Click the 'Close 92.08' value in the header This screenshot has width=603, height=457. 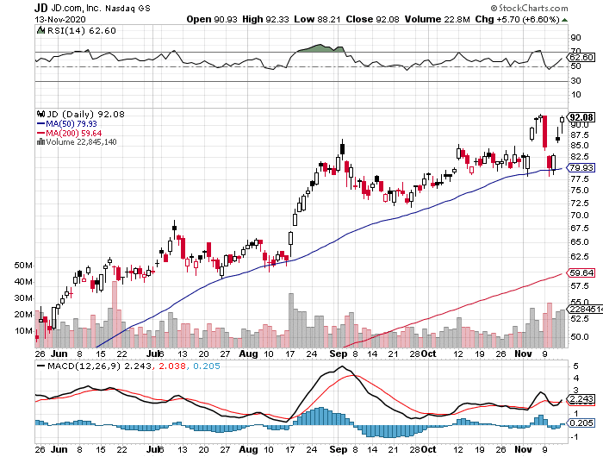coord(372,19)
